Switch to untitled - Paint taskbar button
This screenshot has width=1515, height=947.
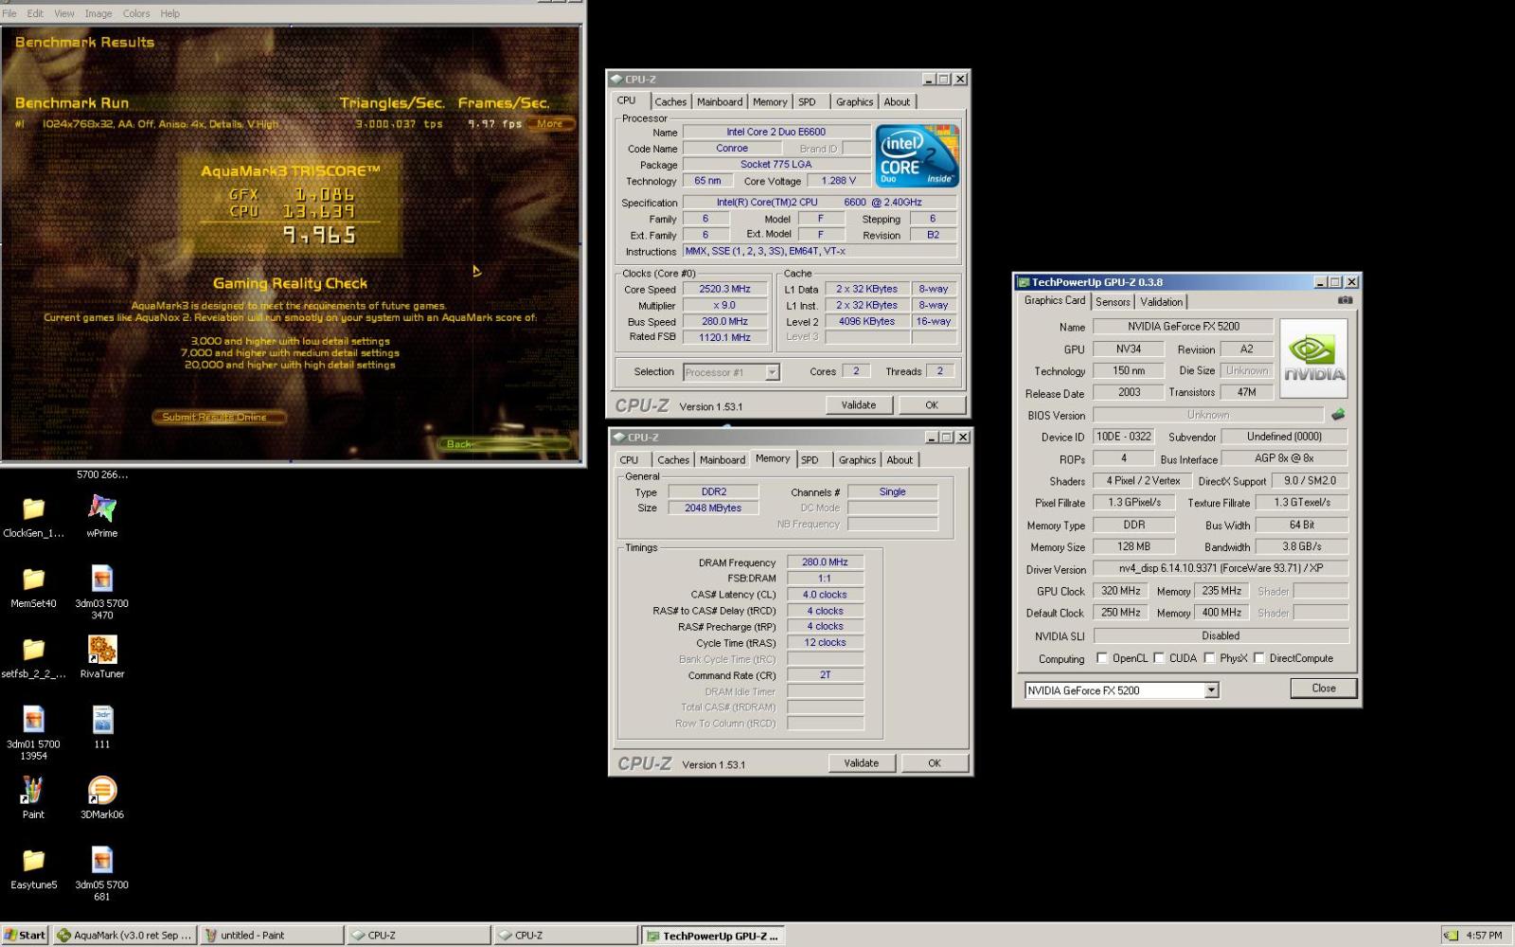click(x=272, y=935)
